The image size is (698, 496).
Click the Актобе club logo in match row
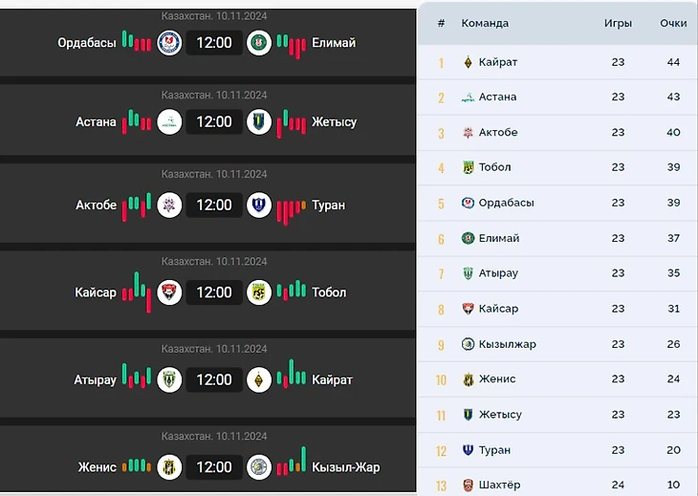(x=169, y=205)
